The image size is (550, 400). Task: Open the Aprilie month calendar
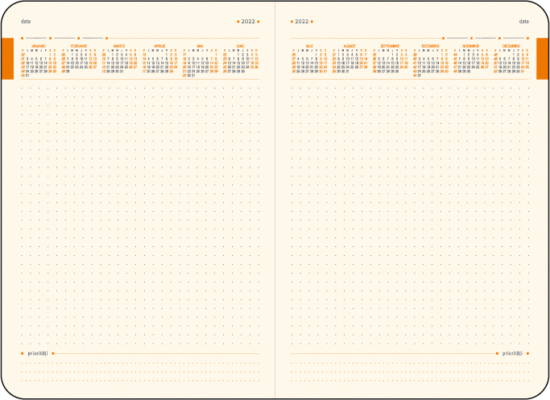pyautogui.click(x=159, y=61)
